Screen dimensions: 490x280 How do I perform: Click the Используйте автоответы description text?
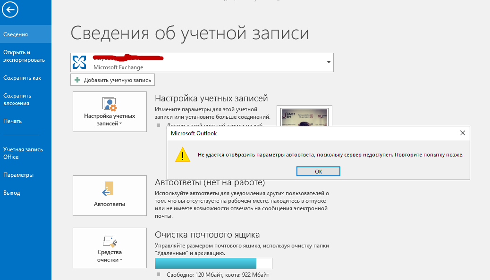point(242,205)
